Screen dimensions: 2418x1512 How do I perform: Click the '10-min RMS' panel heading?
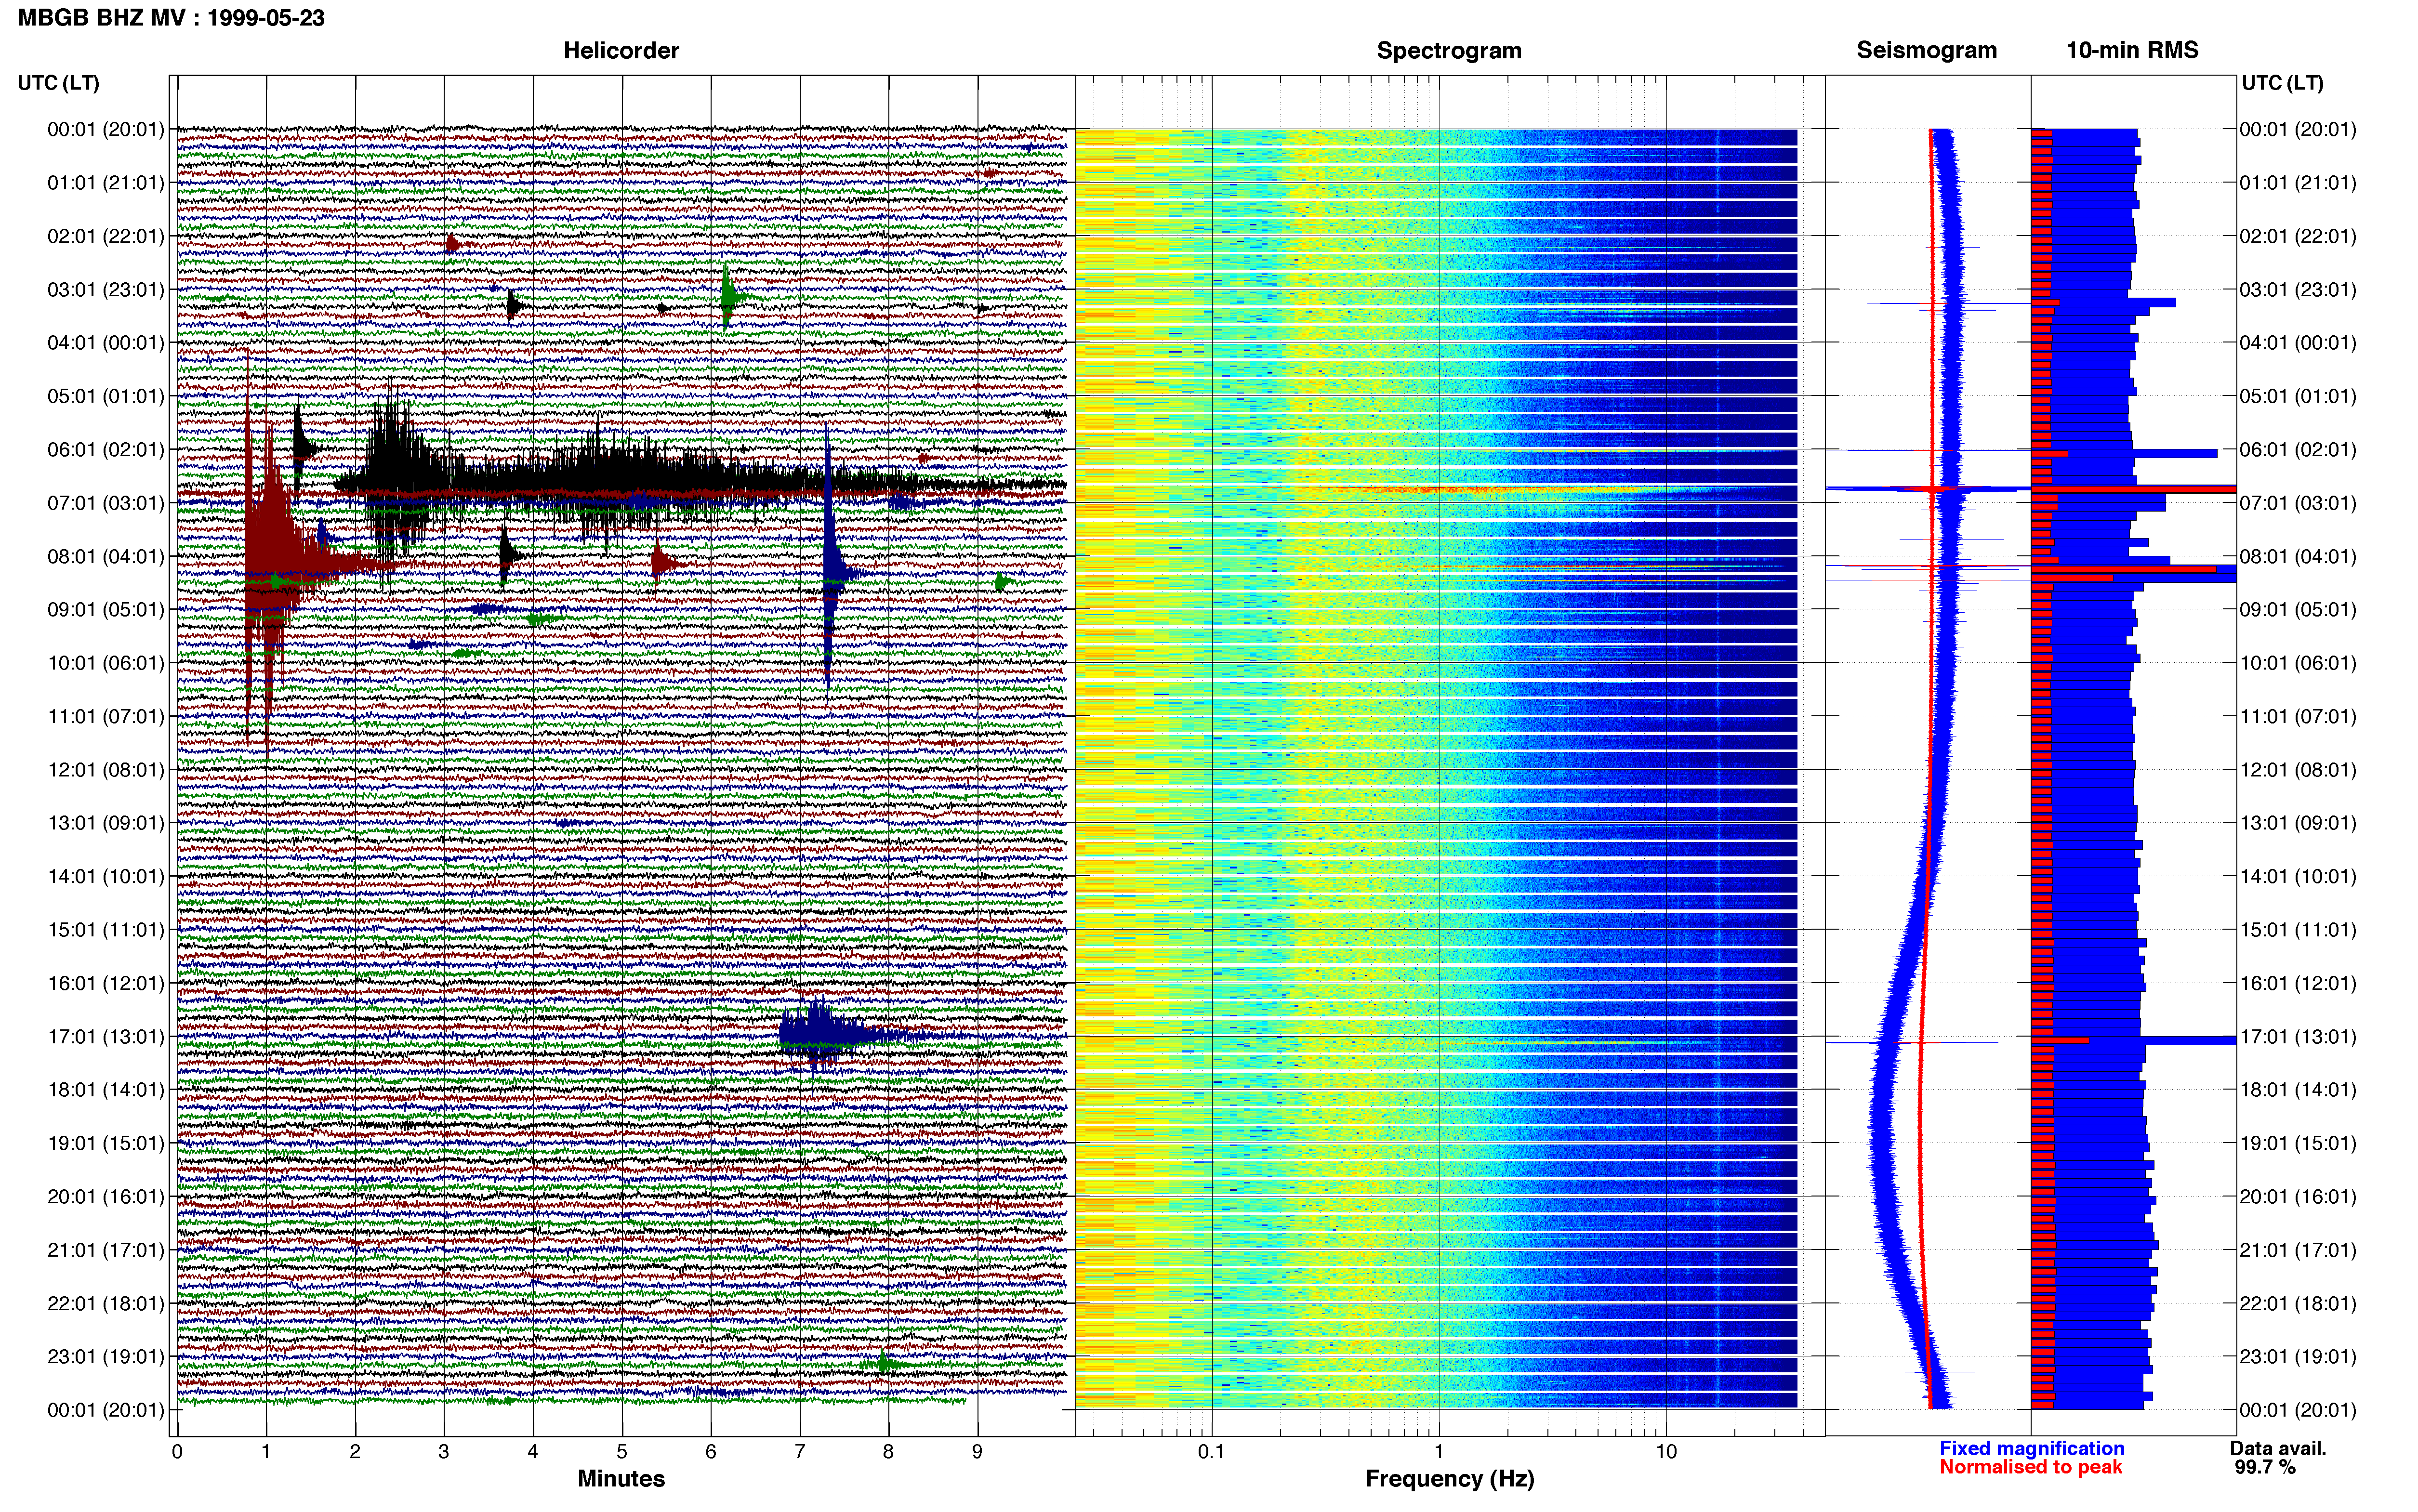[2132, 50]
